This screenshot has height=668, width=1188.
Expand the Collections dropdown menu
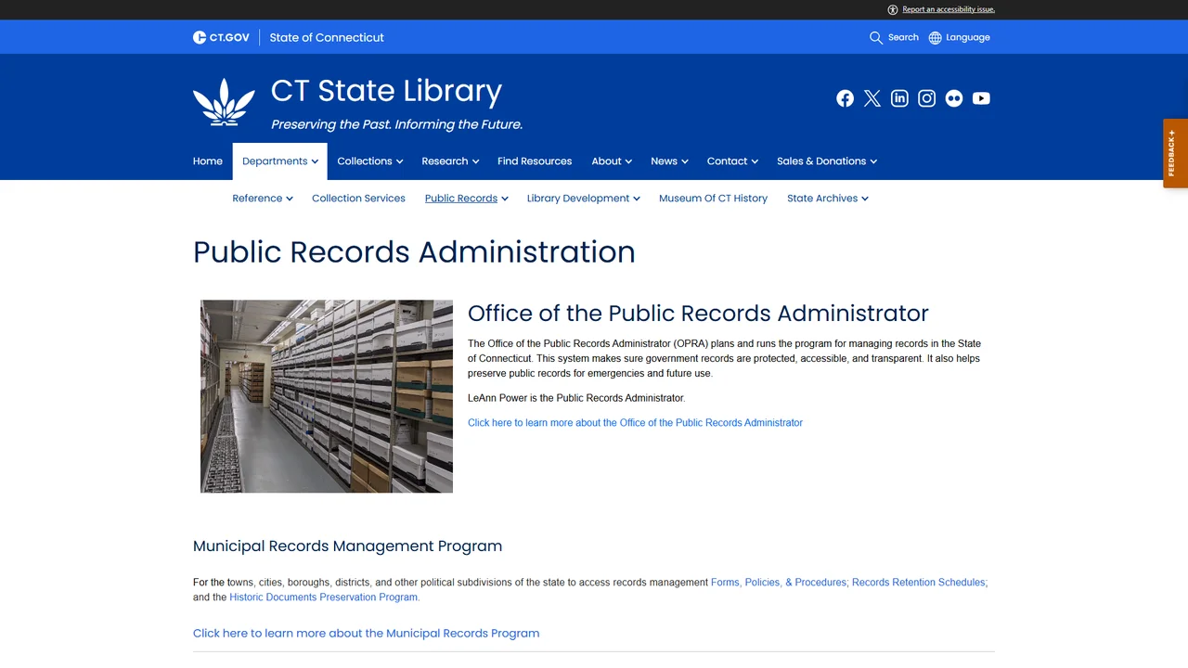[370, 161]
